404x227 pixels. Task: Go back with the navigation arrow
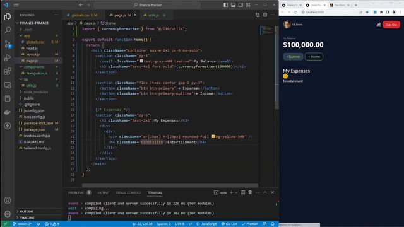tap(81, 5)
